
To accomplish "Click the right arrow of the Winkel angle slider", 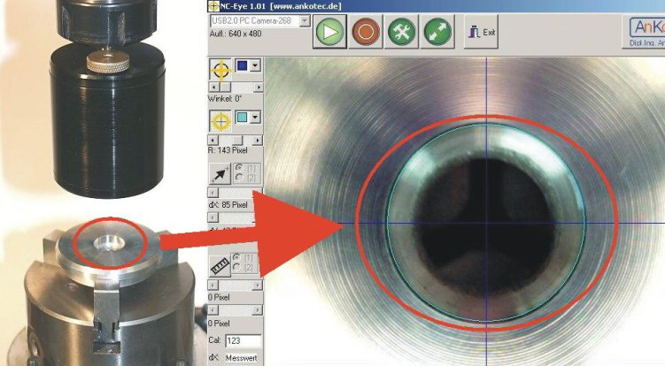I will (x=259, y=88).
